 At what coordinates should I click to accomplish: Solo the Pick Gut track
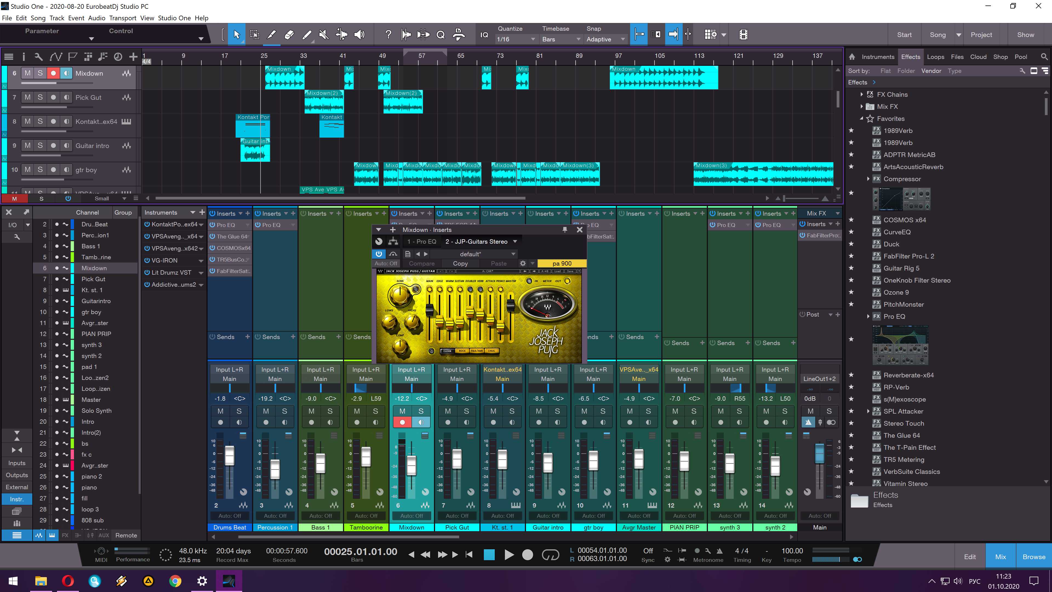(40, 97)
